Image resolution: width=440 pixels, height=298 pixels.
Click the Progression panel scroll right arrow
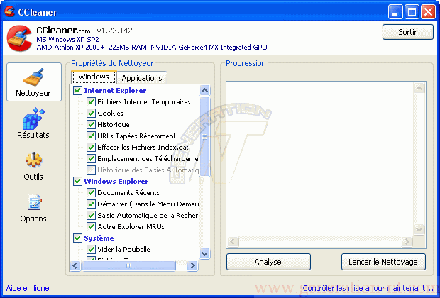click(407, 241)
